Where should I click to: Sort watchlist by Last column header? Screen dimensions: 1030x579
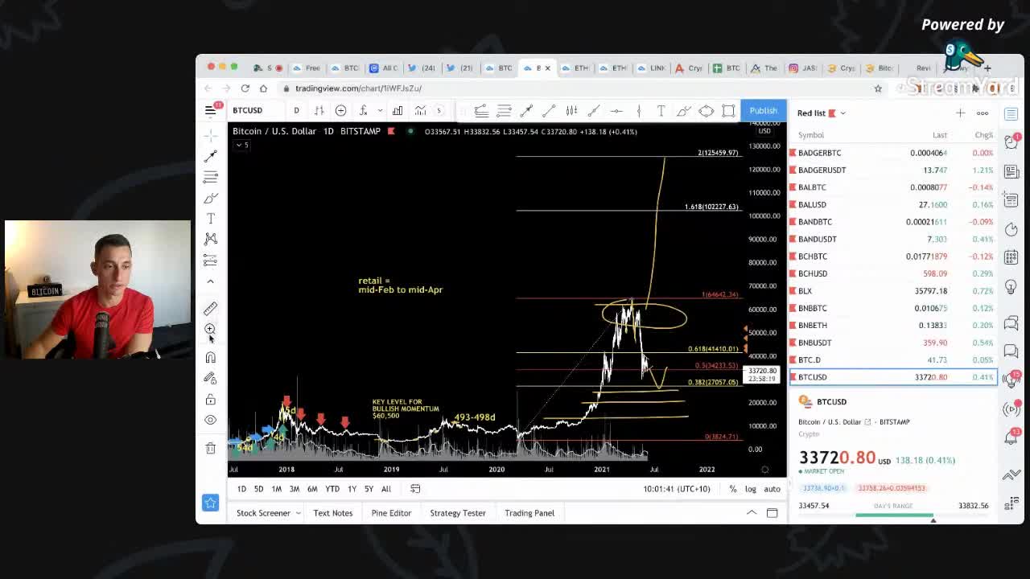tap(939, 135)
